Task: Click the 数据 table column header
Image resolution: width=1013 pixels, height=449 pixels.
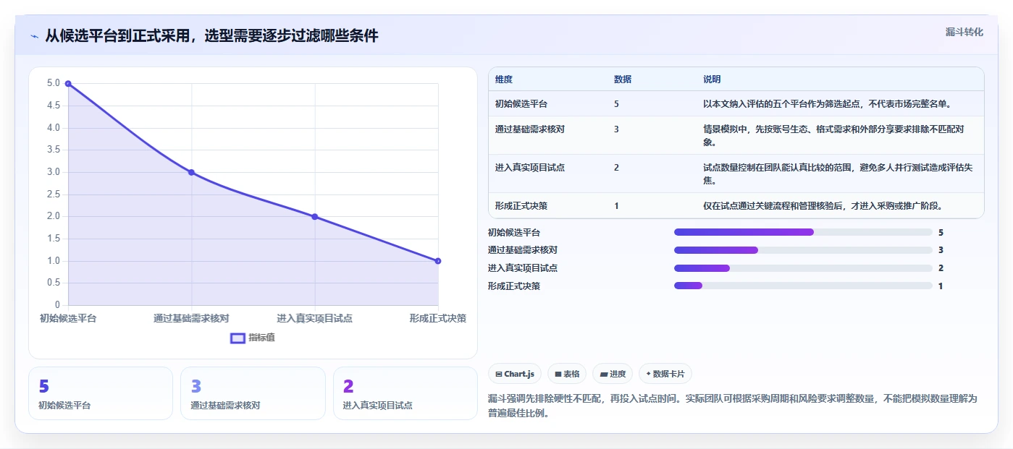Action: point(622,80)
